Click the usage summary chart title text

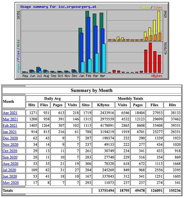click(x=58, y=7)
